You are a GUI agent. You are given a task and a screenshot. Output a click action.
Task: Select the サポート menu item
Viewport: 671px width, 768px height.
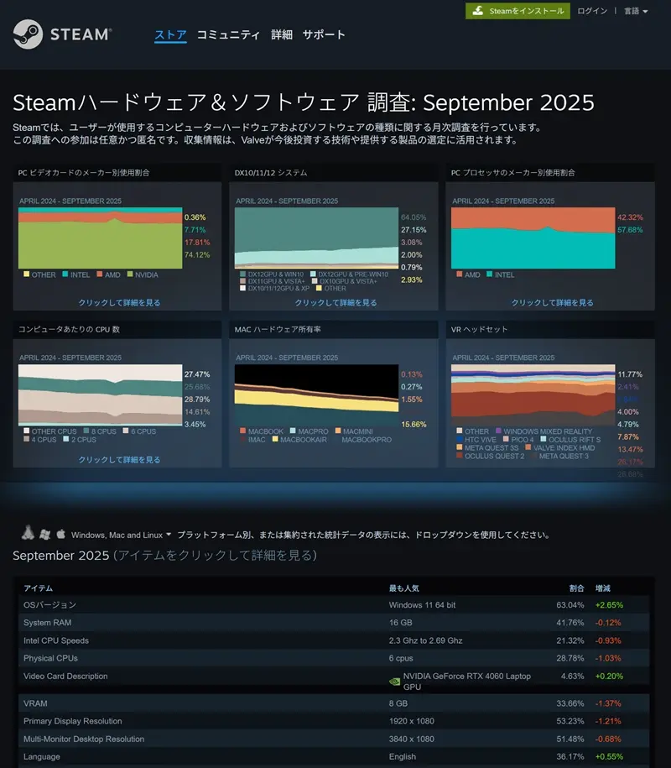tap(324, 34)
